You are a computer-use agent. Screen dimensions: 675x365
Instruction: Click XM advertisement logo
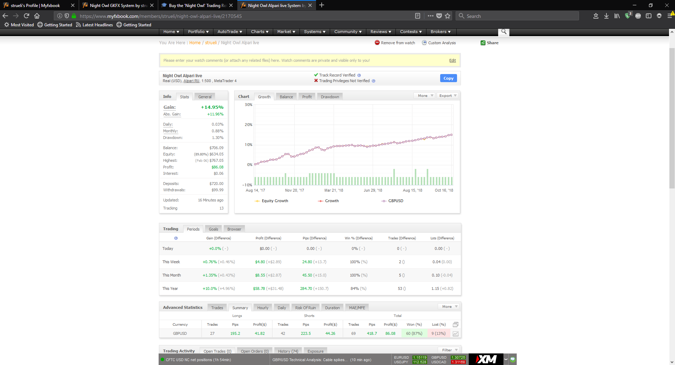coord(486,359)
